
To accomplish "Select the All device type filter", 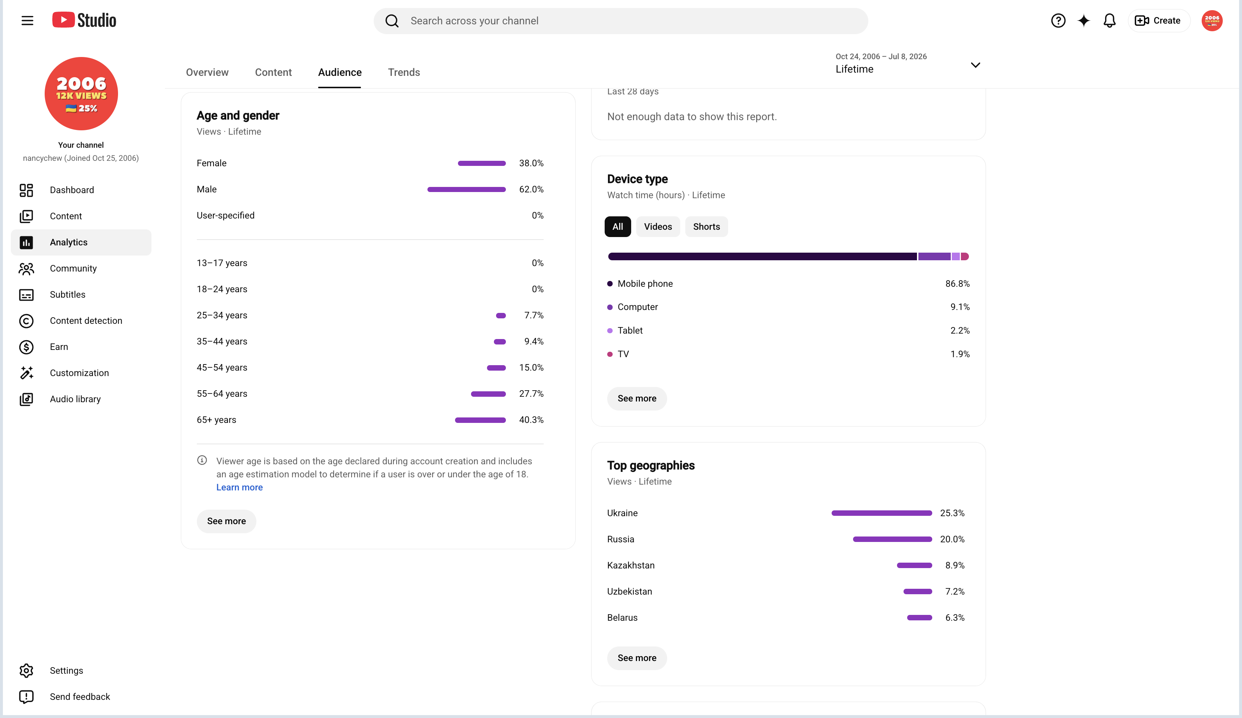I will point(617,227).
